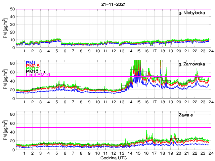This screenshot has width=215, height=161.
Task: Click y-axis tick 80 in Zarnowska panel
Action: [12, 63]
